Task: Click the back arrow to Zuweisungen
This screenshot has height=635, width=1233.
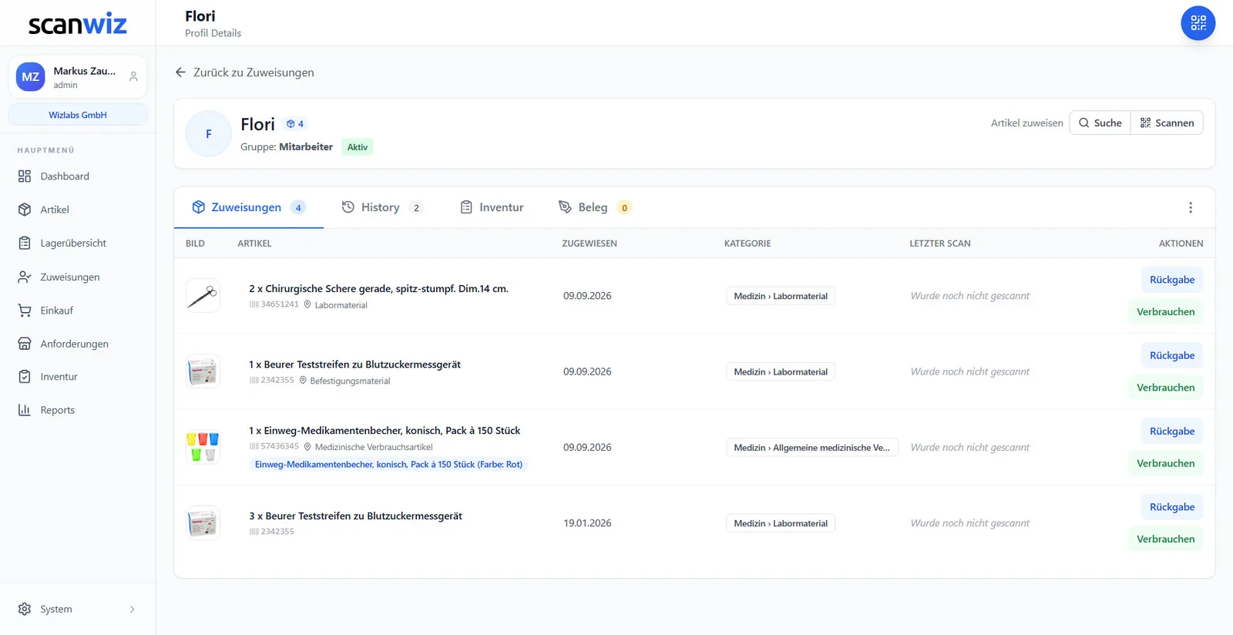Action: pyautogui.click(x=180, y=72)
